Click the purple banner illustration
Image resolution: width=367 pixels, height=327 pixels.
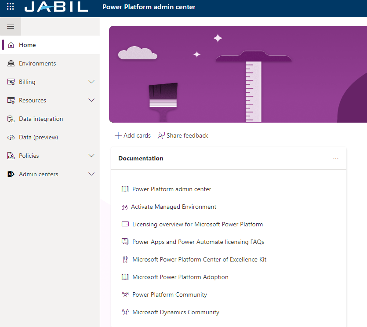[238, 74]
